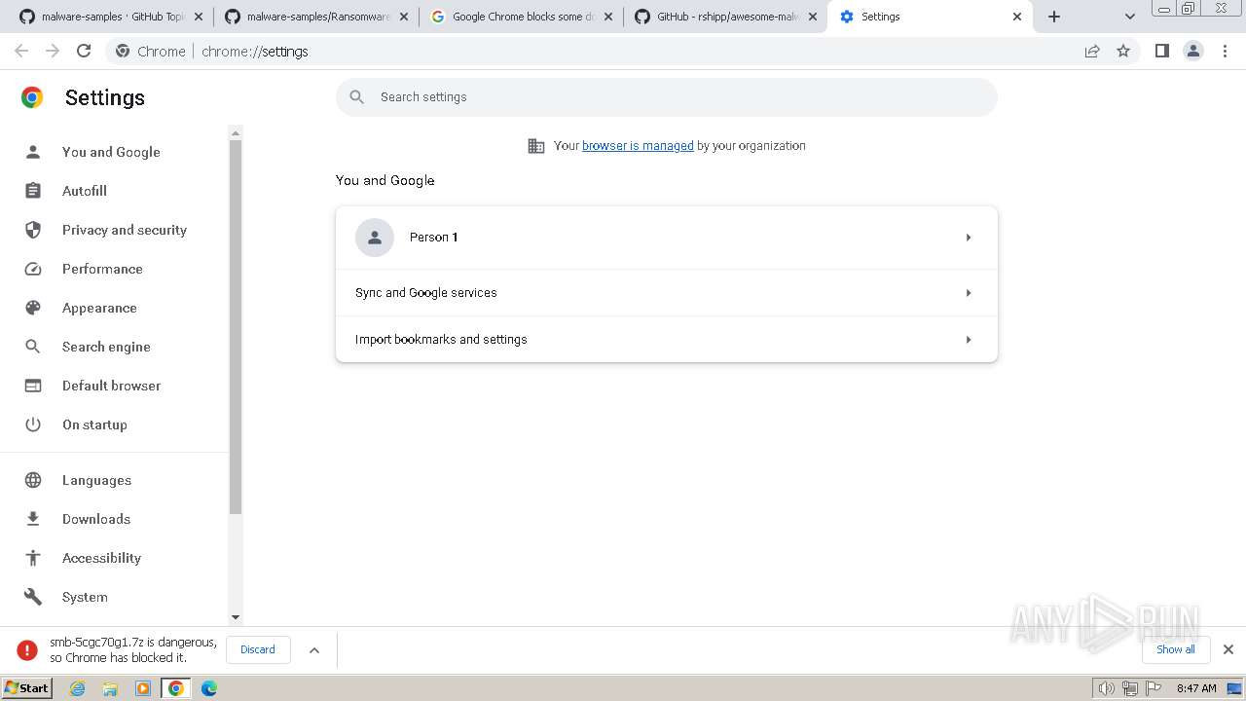Open Windows File Explorer taskbar icon
The image size is (1246, 701).
[x=110, y=688]
